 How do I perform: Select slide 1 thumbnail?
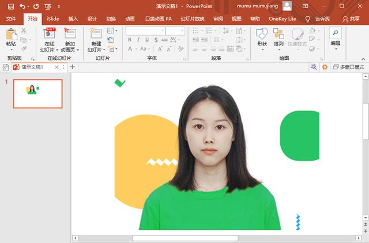38,93
